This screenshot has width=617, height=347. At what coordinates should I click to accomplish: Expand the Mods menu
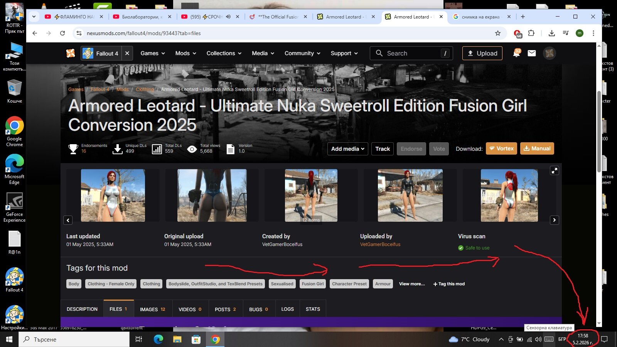186,53
